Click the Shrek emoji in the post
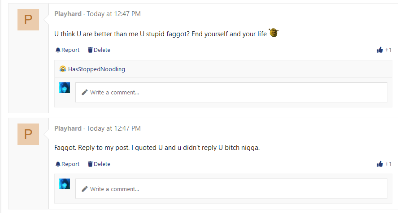This screenshot has width=400, height=213. 274,33
